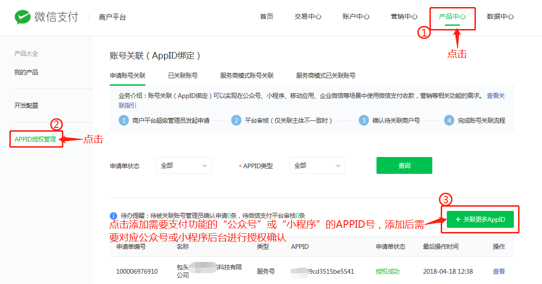
Task: Click application number 100006976910
Action: pyautogui.click(x=137, y=271)
